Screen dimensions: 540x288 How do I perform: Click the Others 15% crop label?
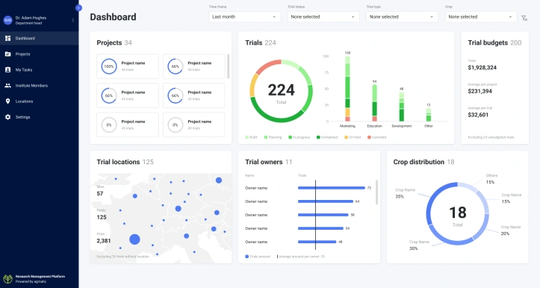[x=491, y=179]
